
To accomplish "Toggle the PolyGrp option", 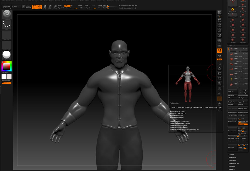I will (243, 124).
